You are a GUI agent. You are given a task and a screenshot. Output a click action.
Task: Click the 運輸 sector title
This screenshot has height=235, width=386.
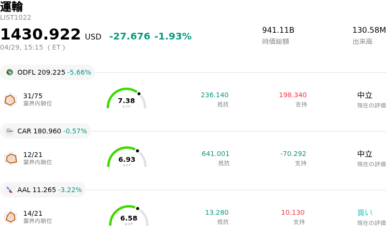pos(12,7)
